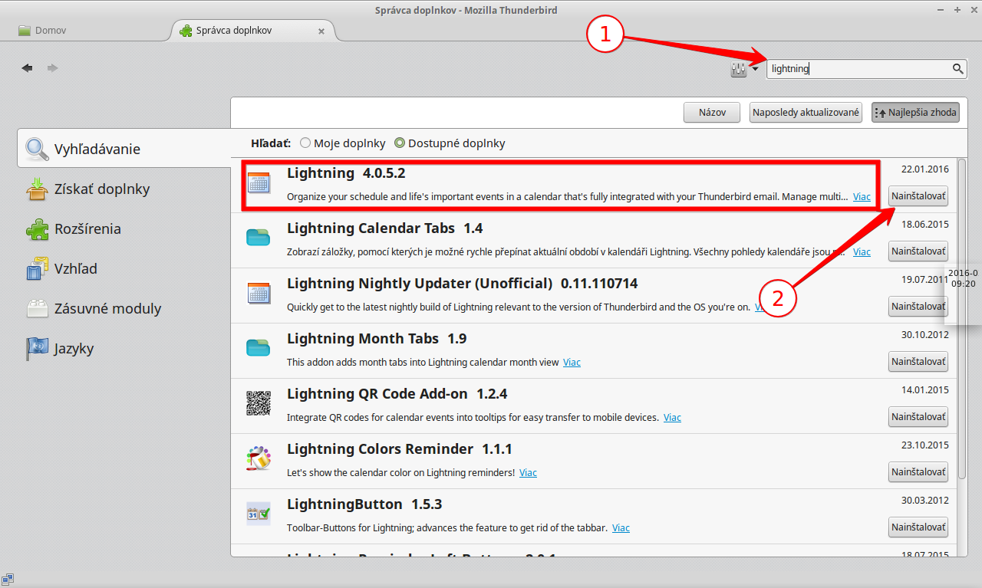
Task: Select the Lightning Calendar Tabs 1.4 title
Action: pos(384,228)
